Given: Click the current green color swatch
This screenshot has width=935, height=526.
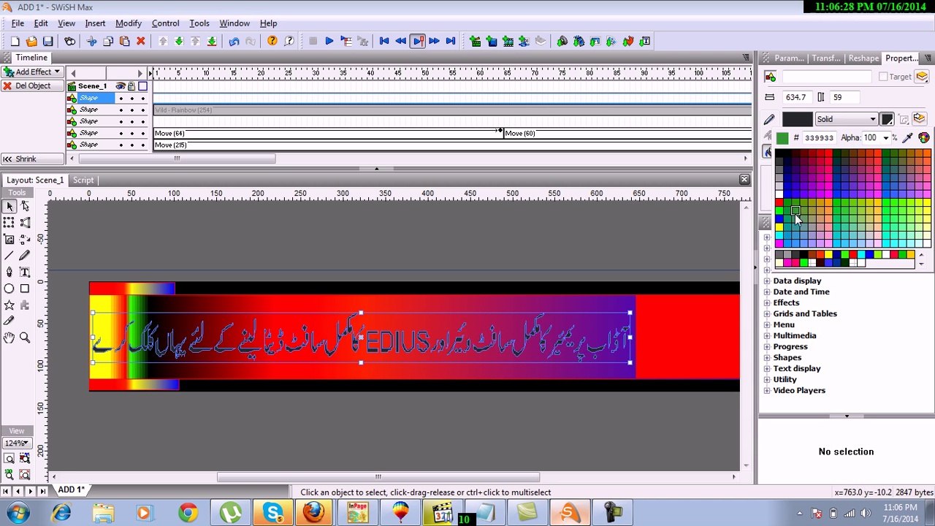Looking at the screenshot, I should (782, 138).
